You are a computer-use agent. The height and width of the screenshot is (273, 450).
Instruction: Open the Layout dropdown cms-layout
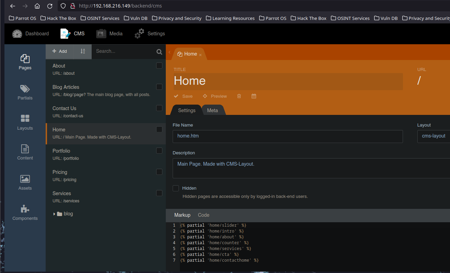point(434,136)
